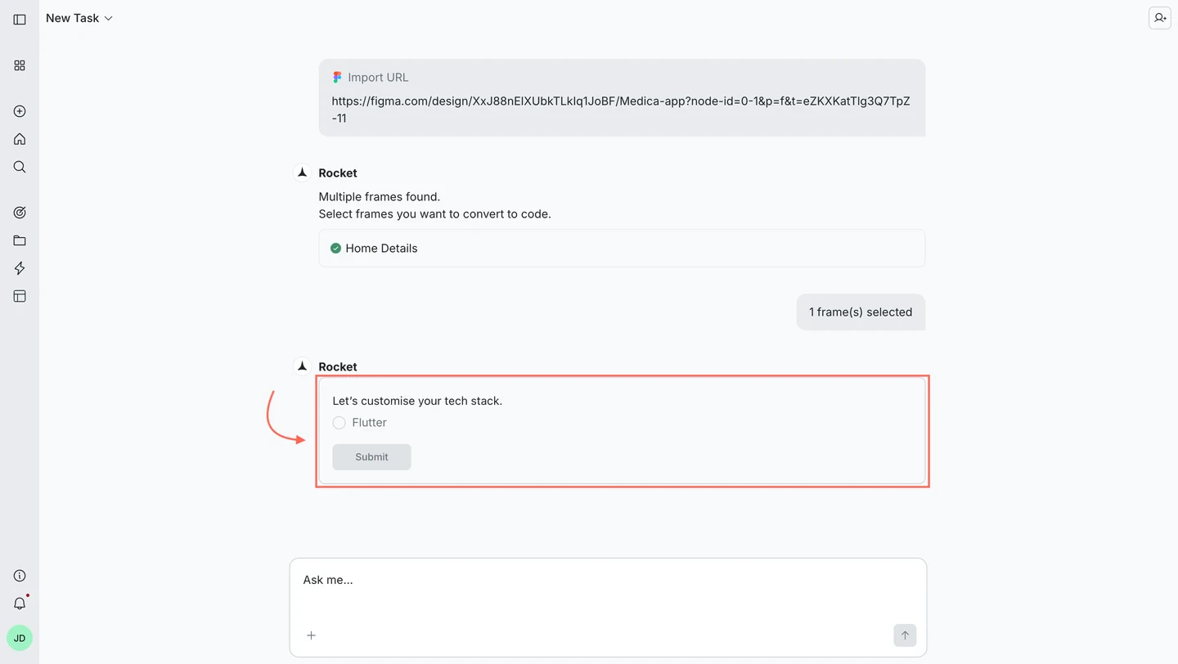Select the target/goals icon in sidebar

pyautogui.click(x=20, y=212)
